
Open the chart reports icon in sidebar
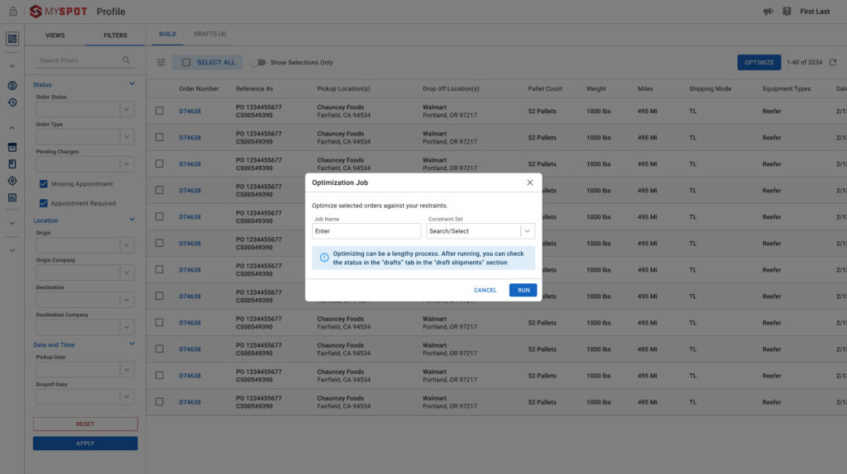12,197
